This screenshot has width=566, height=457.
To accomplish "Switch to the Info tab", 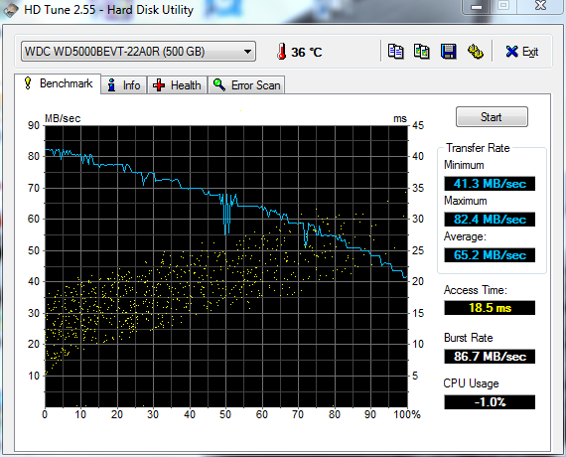I will pyautogui.click(x=124, y=85).
